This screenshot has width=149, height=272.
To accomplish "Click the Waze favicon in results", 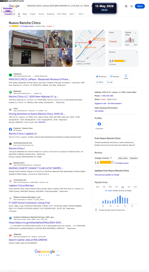I will tap(10, 109).
